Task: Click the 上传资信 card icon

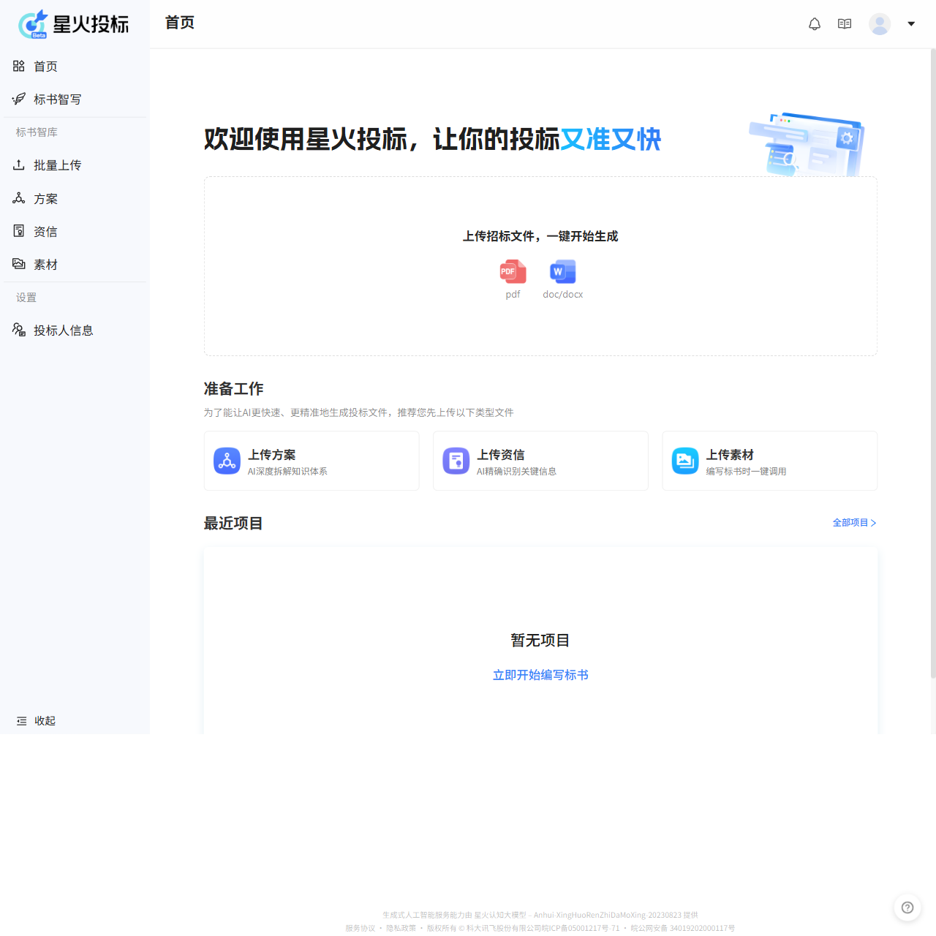Action: tap(456, 461)
